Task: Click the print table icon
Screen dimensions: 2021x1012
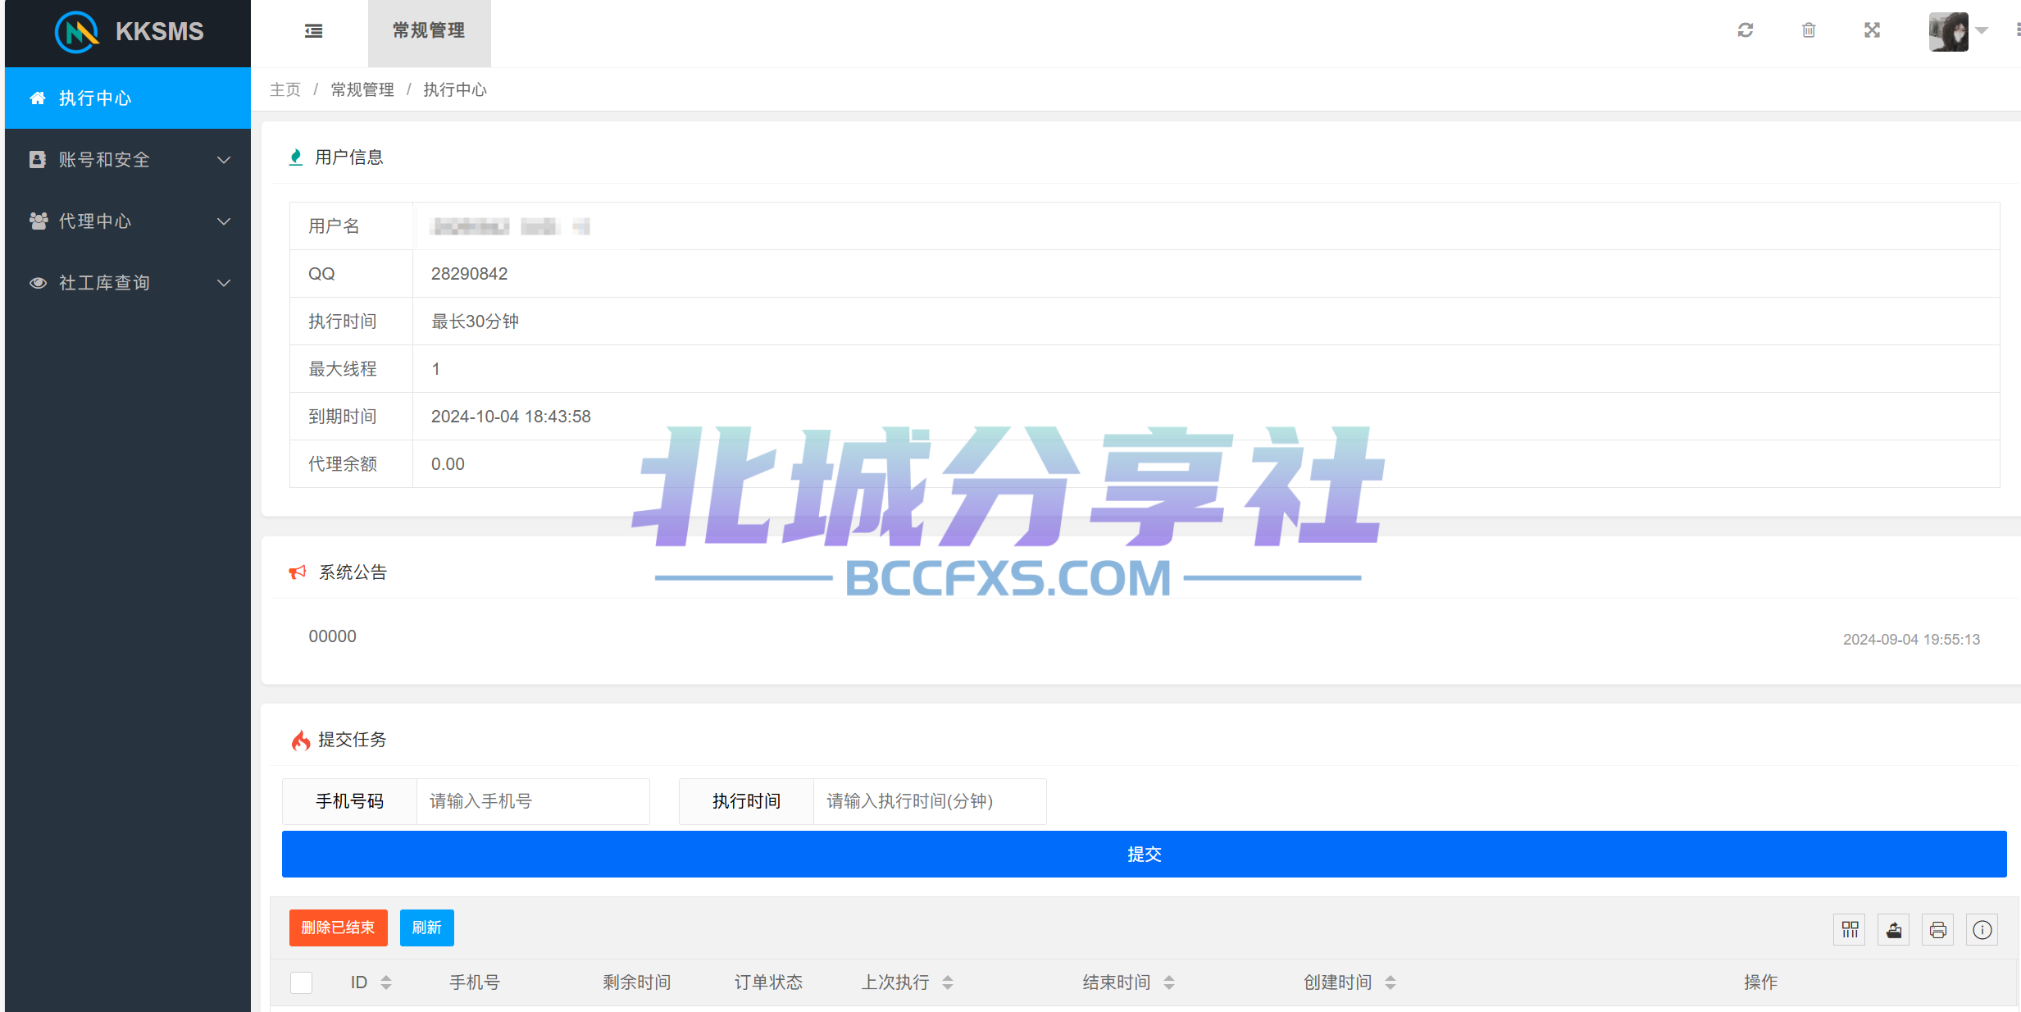Action: (1938, 930)
